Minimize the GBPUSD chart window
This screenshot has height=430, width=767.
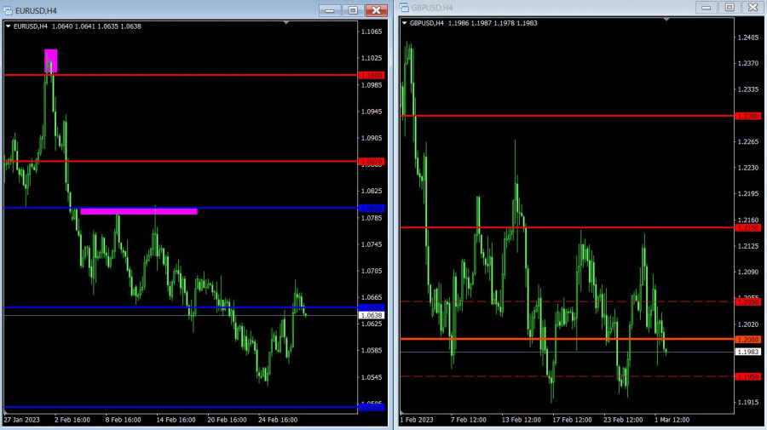pos(706,7)
